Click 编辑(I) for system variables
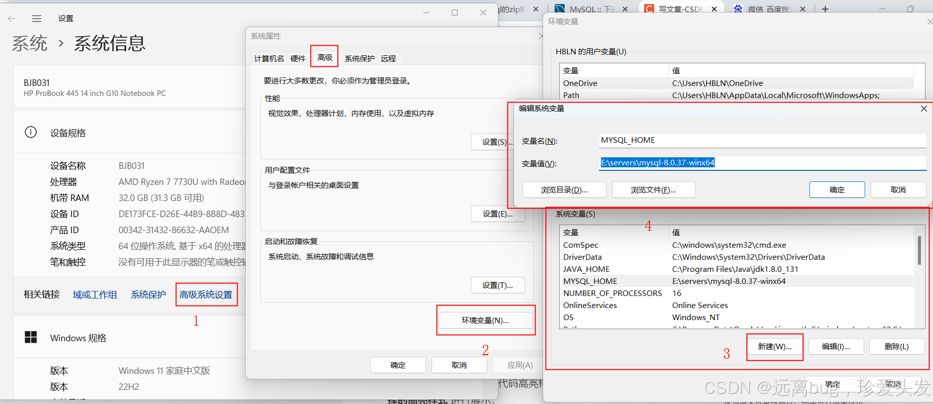Image resolution: width=933 pixels, height=404 pixels. (x=836, y=347)
